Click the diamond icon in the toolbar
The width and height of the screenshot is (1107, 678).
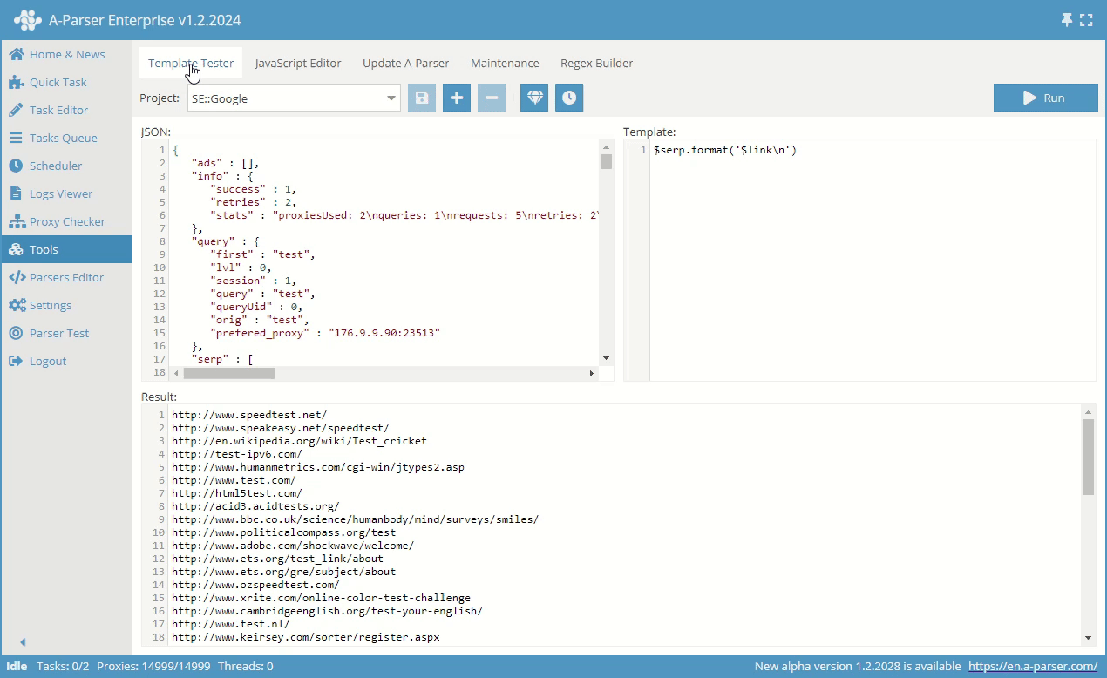pyautogui.click(x=534, y=98)
